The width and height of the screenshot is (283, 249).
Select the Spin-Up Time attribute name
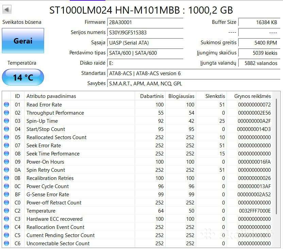point(42,121)
